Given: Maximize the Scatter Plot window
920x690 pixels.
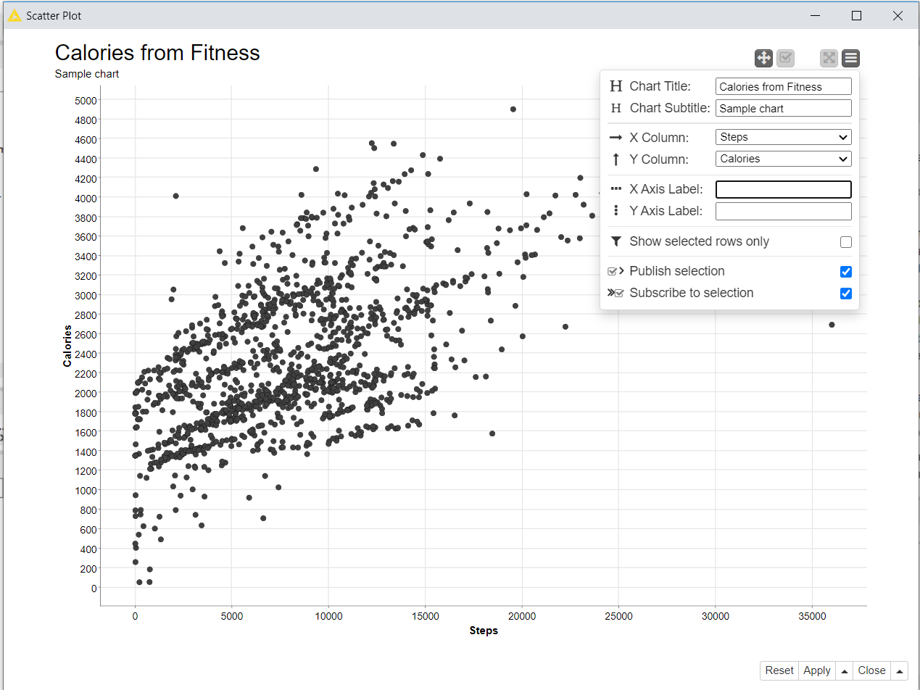Looking at the screenshot, I should point(856,15).
